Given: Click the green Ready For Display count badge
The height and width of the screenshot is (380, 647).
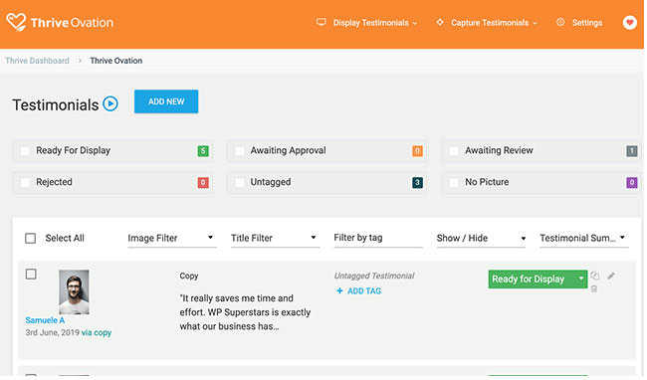Looking at the screenshot, I should [x=203, y=151].
